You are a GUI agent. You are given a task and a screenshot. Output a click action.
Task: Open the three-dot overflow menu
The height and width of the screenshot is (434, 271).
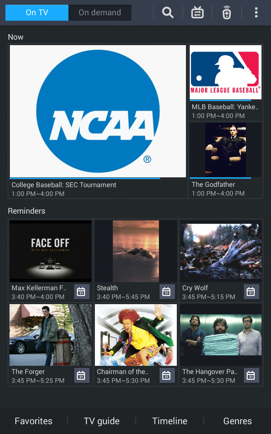click(256, 13)
